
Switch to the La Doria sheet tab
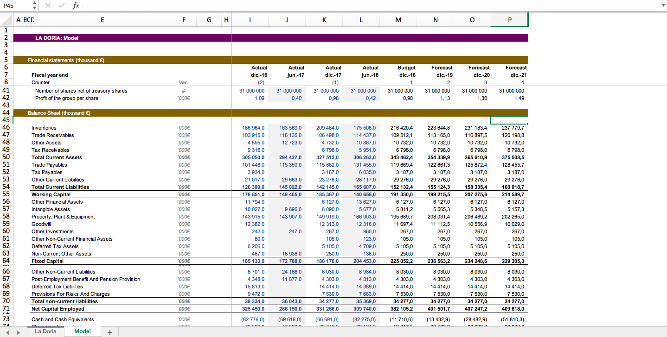point(45,331)
